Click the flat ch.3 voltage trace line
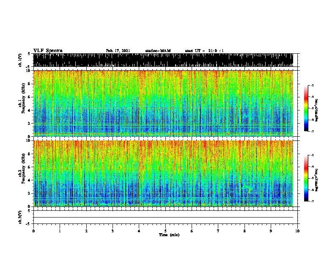This screenshot has height=259, width=335. [163, 218]
